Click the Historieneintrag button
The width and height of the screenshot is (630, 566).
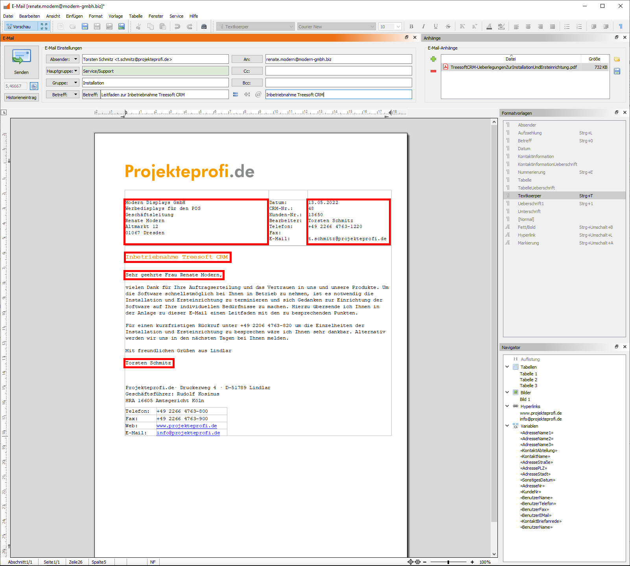pos(21,97)
